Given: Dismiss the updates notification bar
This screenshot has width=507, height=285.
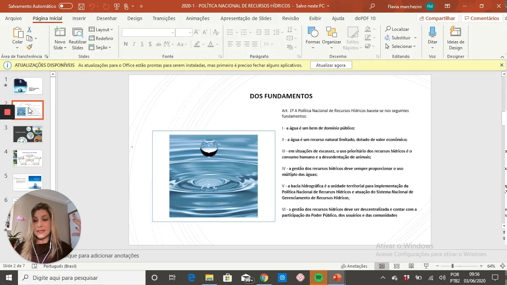Looking at the screenshot, I should point(501,65).
